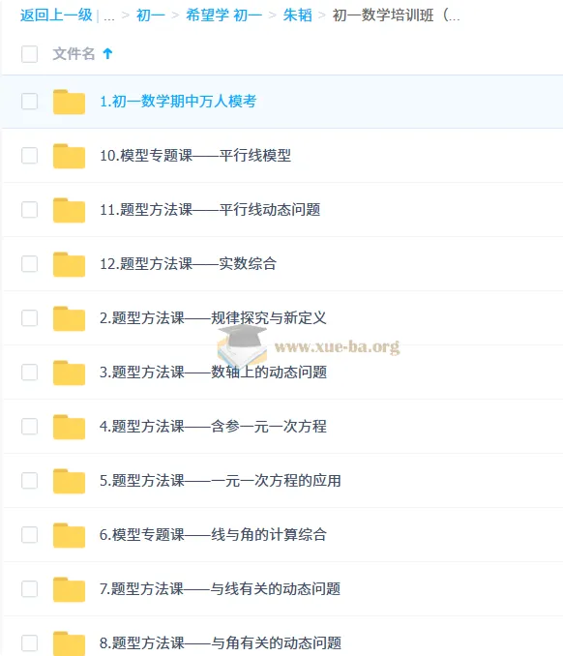Viewport: 563px width, 656px height.
Task: Open folder name 3.题型方法课——数轴上的动态问题
Action: [x=214, y=372]
